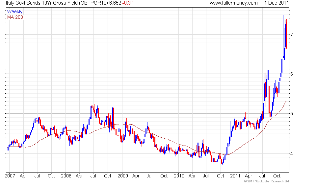Select the ticker code '(GBTPGR10)' in the title
Image resolution: width=316 pixels, height=184 pixels.
[93, 3]
